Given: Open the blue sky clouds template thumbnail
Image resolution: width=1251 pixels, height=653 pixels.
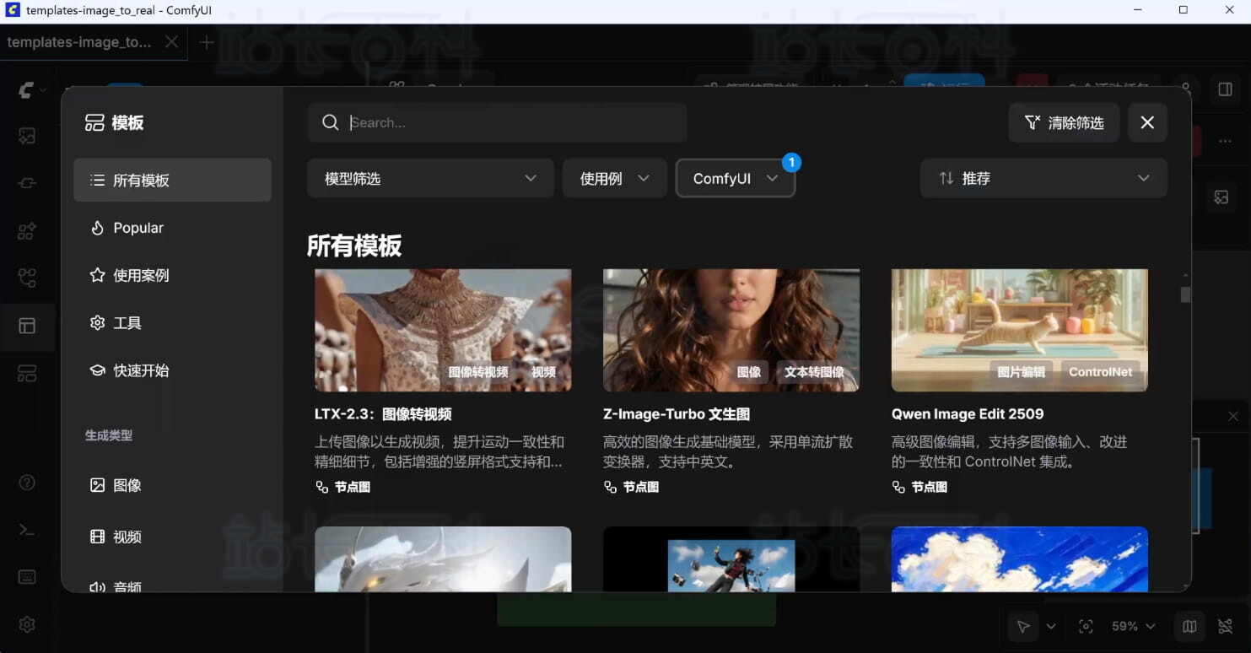Looking at the screenshot, I should tap(1020, 559).
